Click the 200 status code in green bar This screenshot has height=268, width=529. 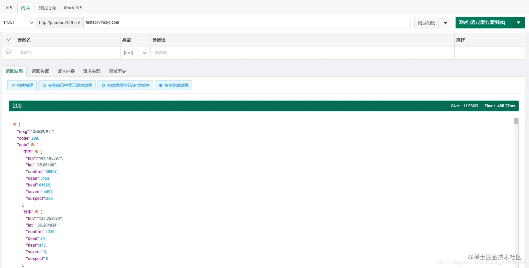click(17, 106)
